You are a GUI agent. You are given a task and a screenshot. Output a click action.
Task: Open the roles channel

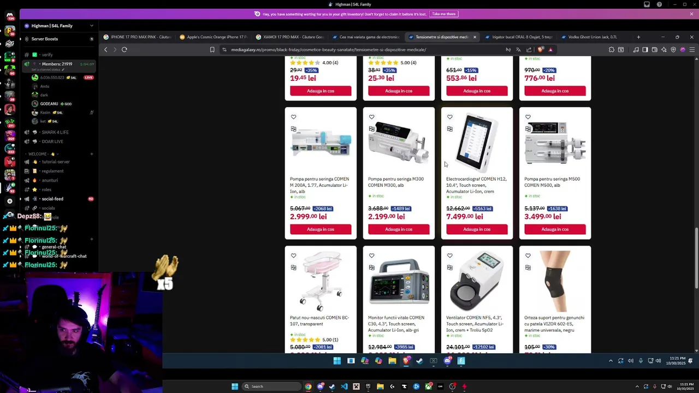(x=59, y=189)
